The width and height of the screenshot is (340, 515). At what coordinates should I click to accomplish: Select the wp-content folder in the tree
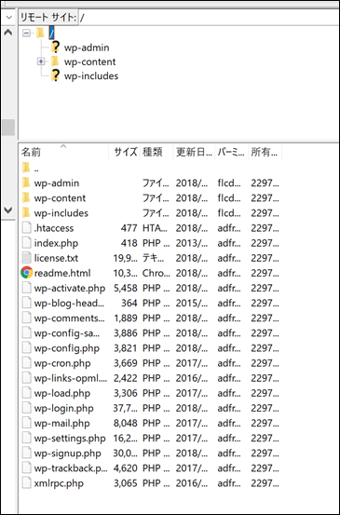(x=89, y=61)
